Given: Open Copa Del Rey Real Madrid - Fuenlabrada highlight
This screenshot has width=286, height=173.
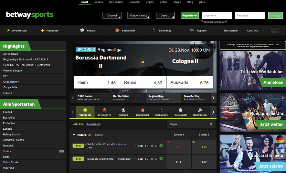Looking at the screenshot, I should pyautogui.click(x=33, y=65).
